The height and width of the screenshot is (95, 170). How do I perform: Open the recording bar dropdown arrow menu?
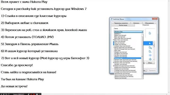point(1,94)
